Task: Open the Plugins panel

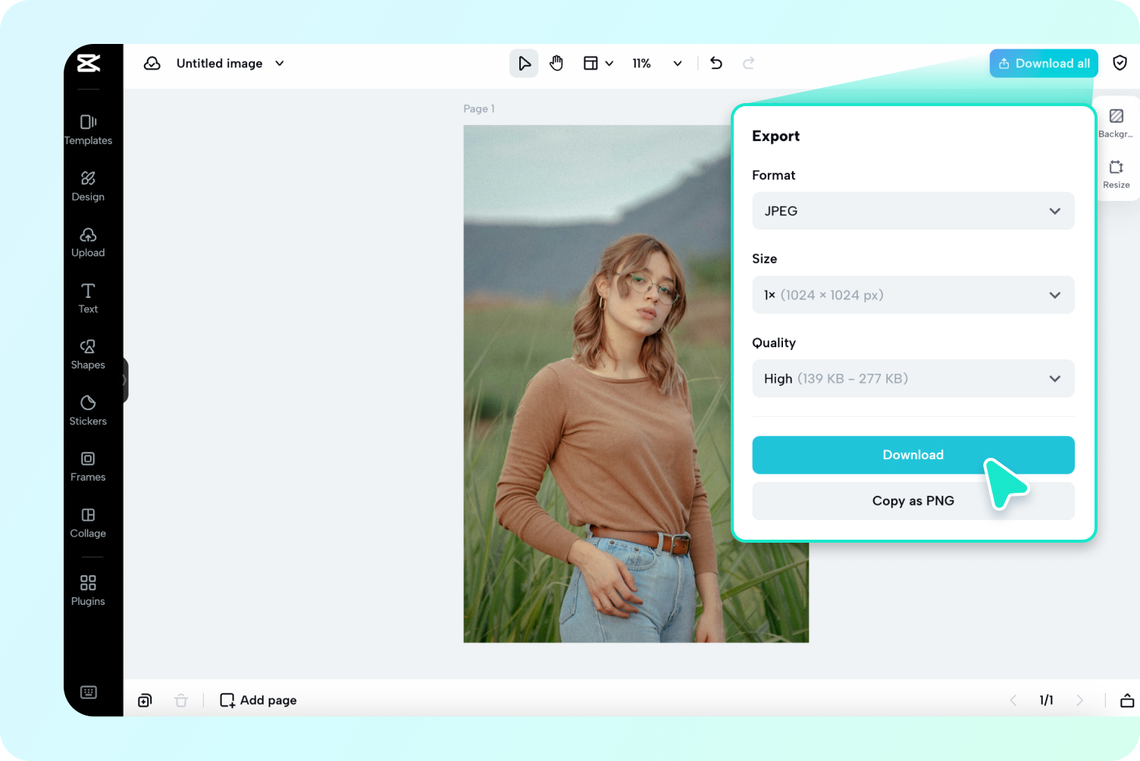Action: tap(88, 589)
